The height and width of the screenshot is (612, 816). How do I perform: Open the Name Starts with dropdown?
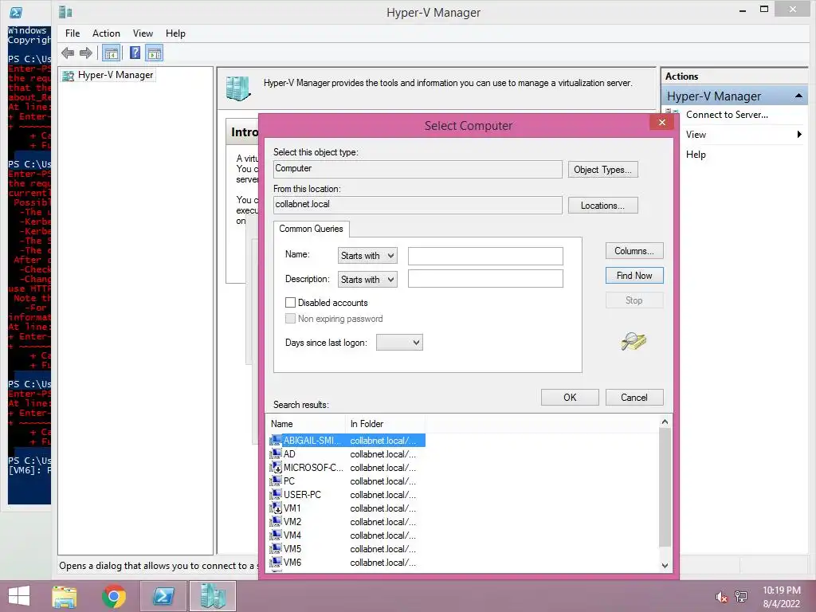tap(367, 256)
